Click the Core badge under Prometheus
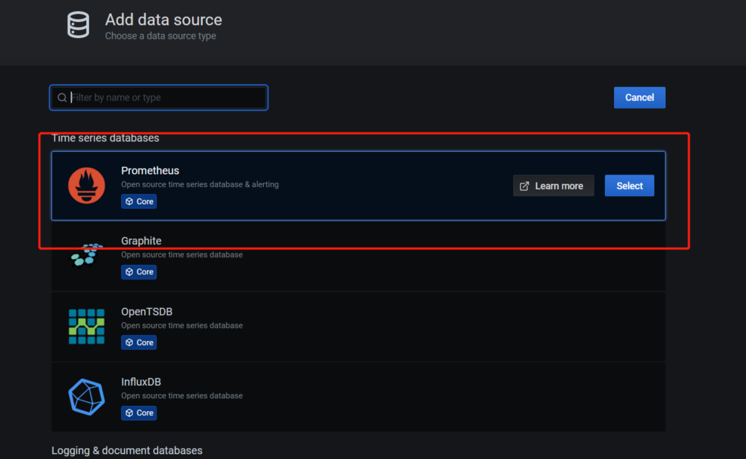The width and height of the screenshot is (746, 459). pos(139,201)
